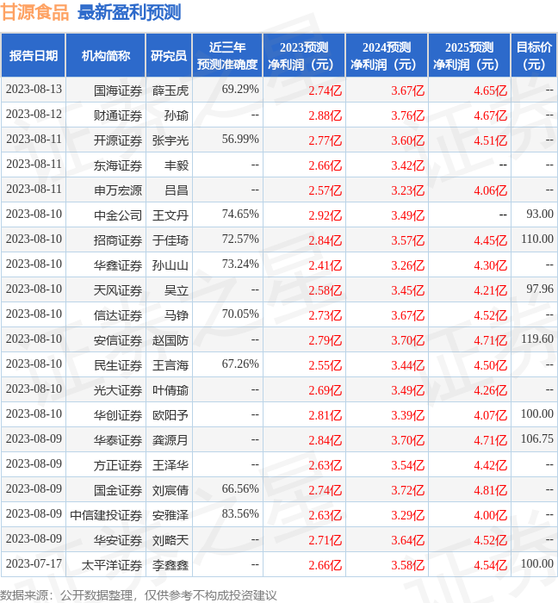Click the 110.00 target price
Image resolution: width=558 pixels, height=603 pixels.
537,239
